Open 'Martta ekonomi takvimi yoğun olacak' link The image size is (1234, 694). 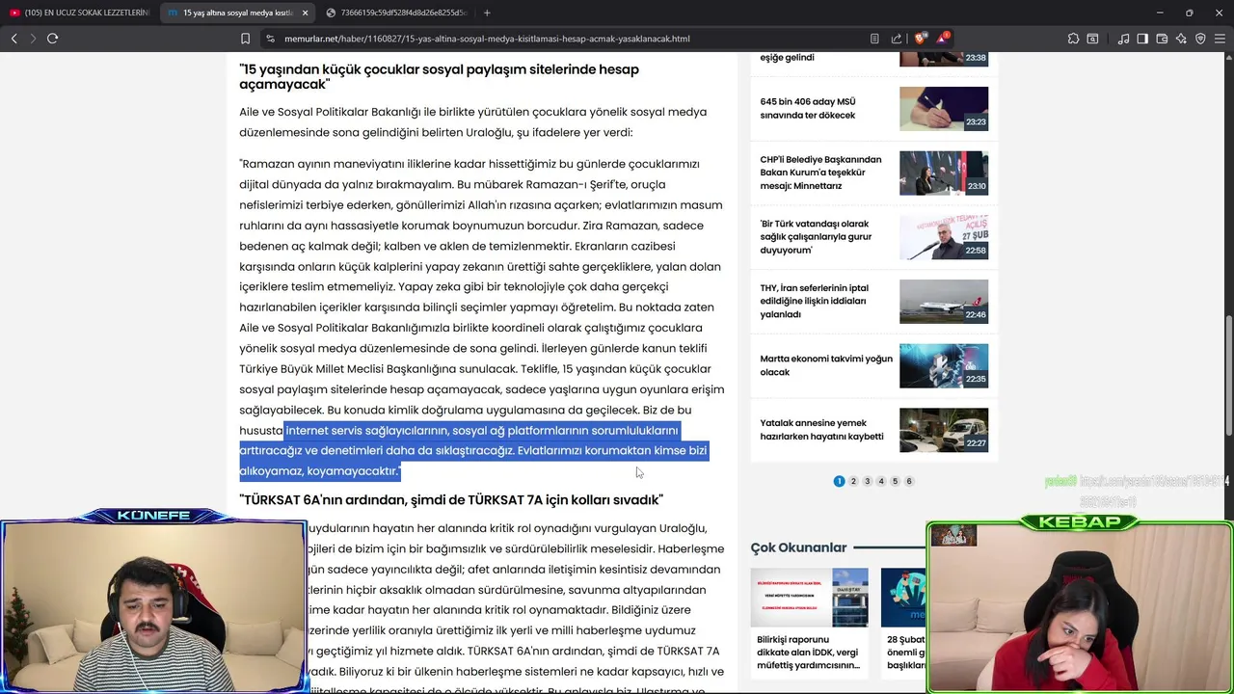pos(826,365)
